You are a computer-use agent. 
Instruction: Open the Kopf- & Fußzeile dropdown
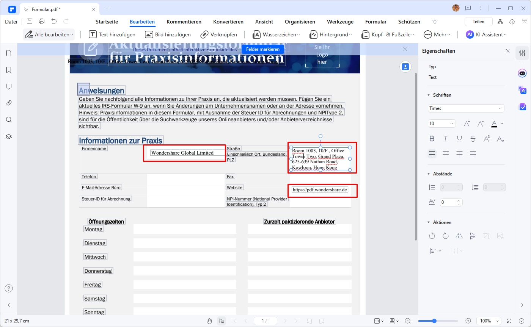(388, 34)
